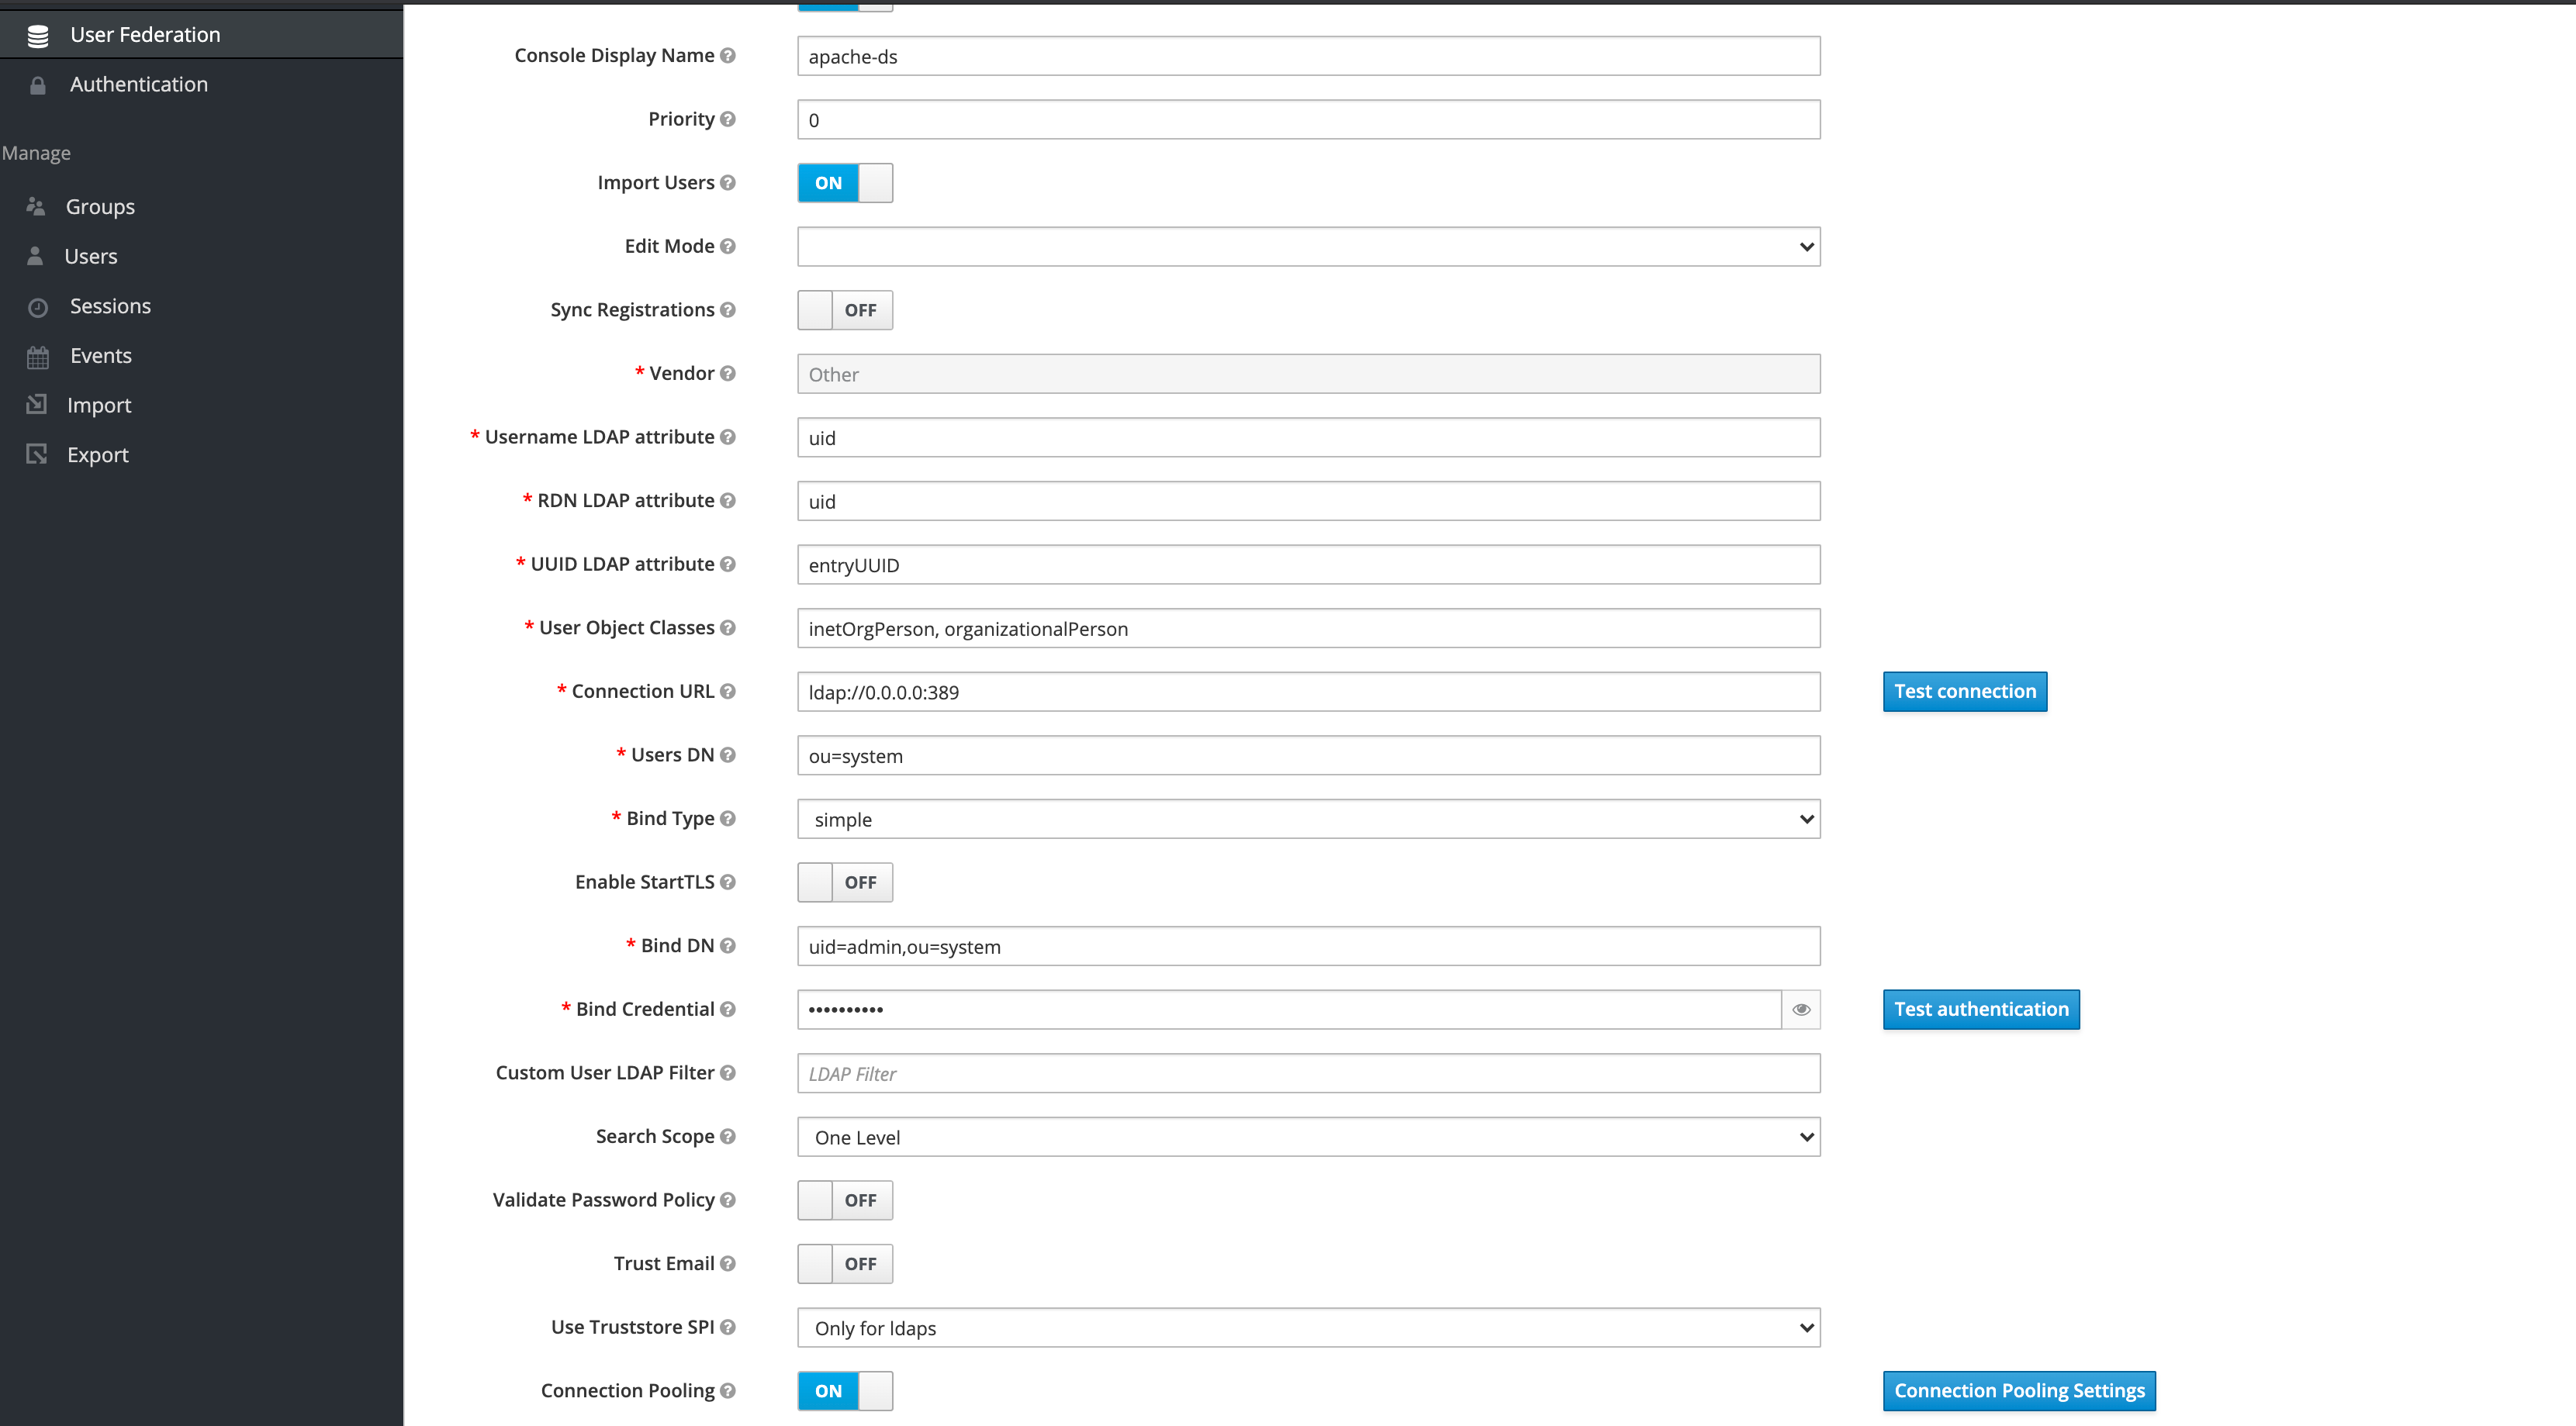This screenshot has width=2576, height=1426.
Task: Click the help icon next to Bind Credential
Action: click(728, 1009)
